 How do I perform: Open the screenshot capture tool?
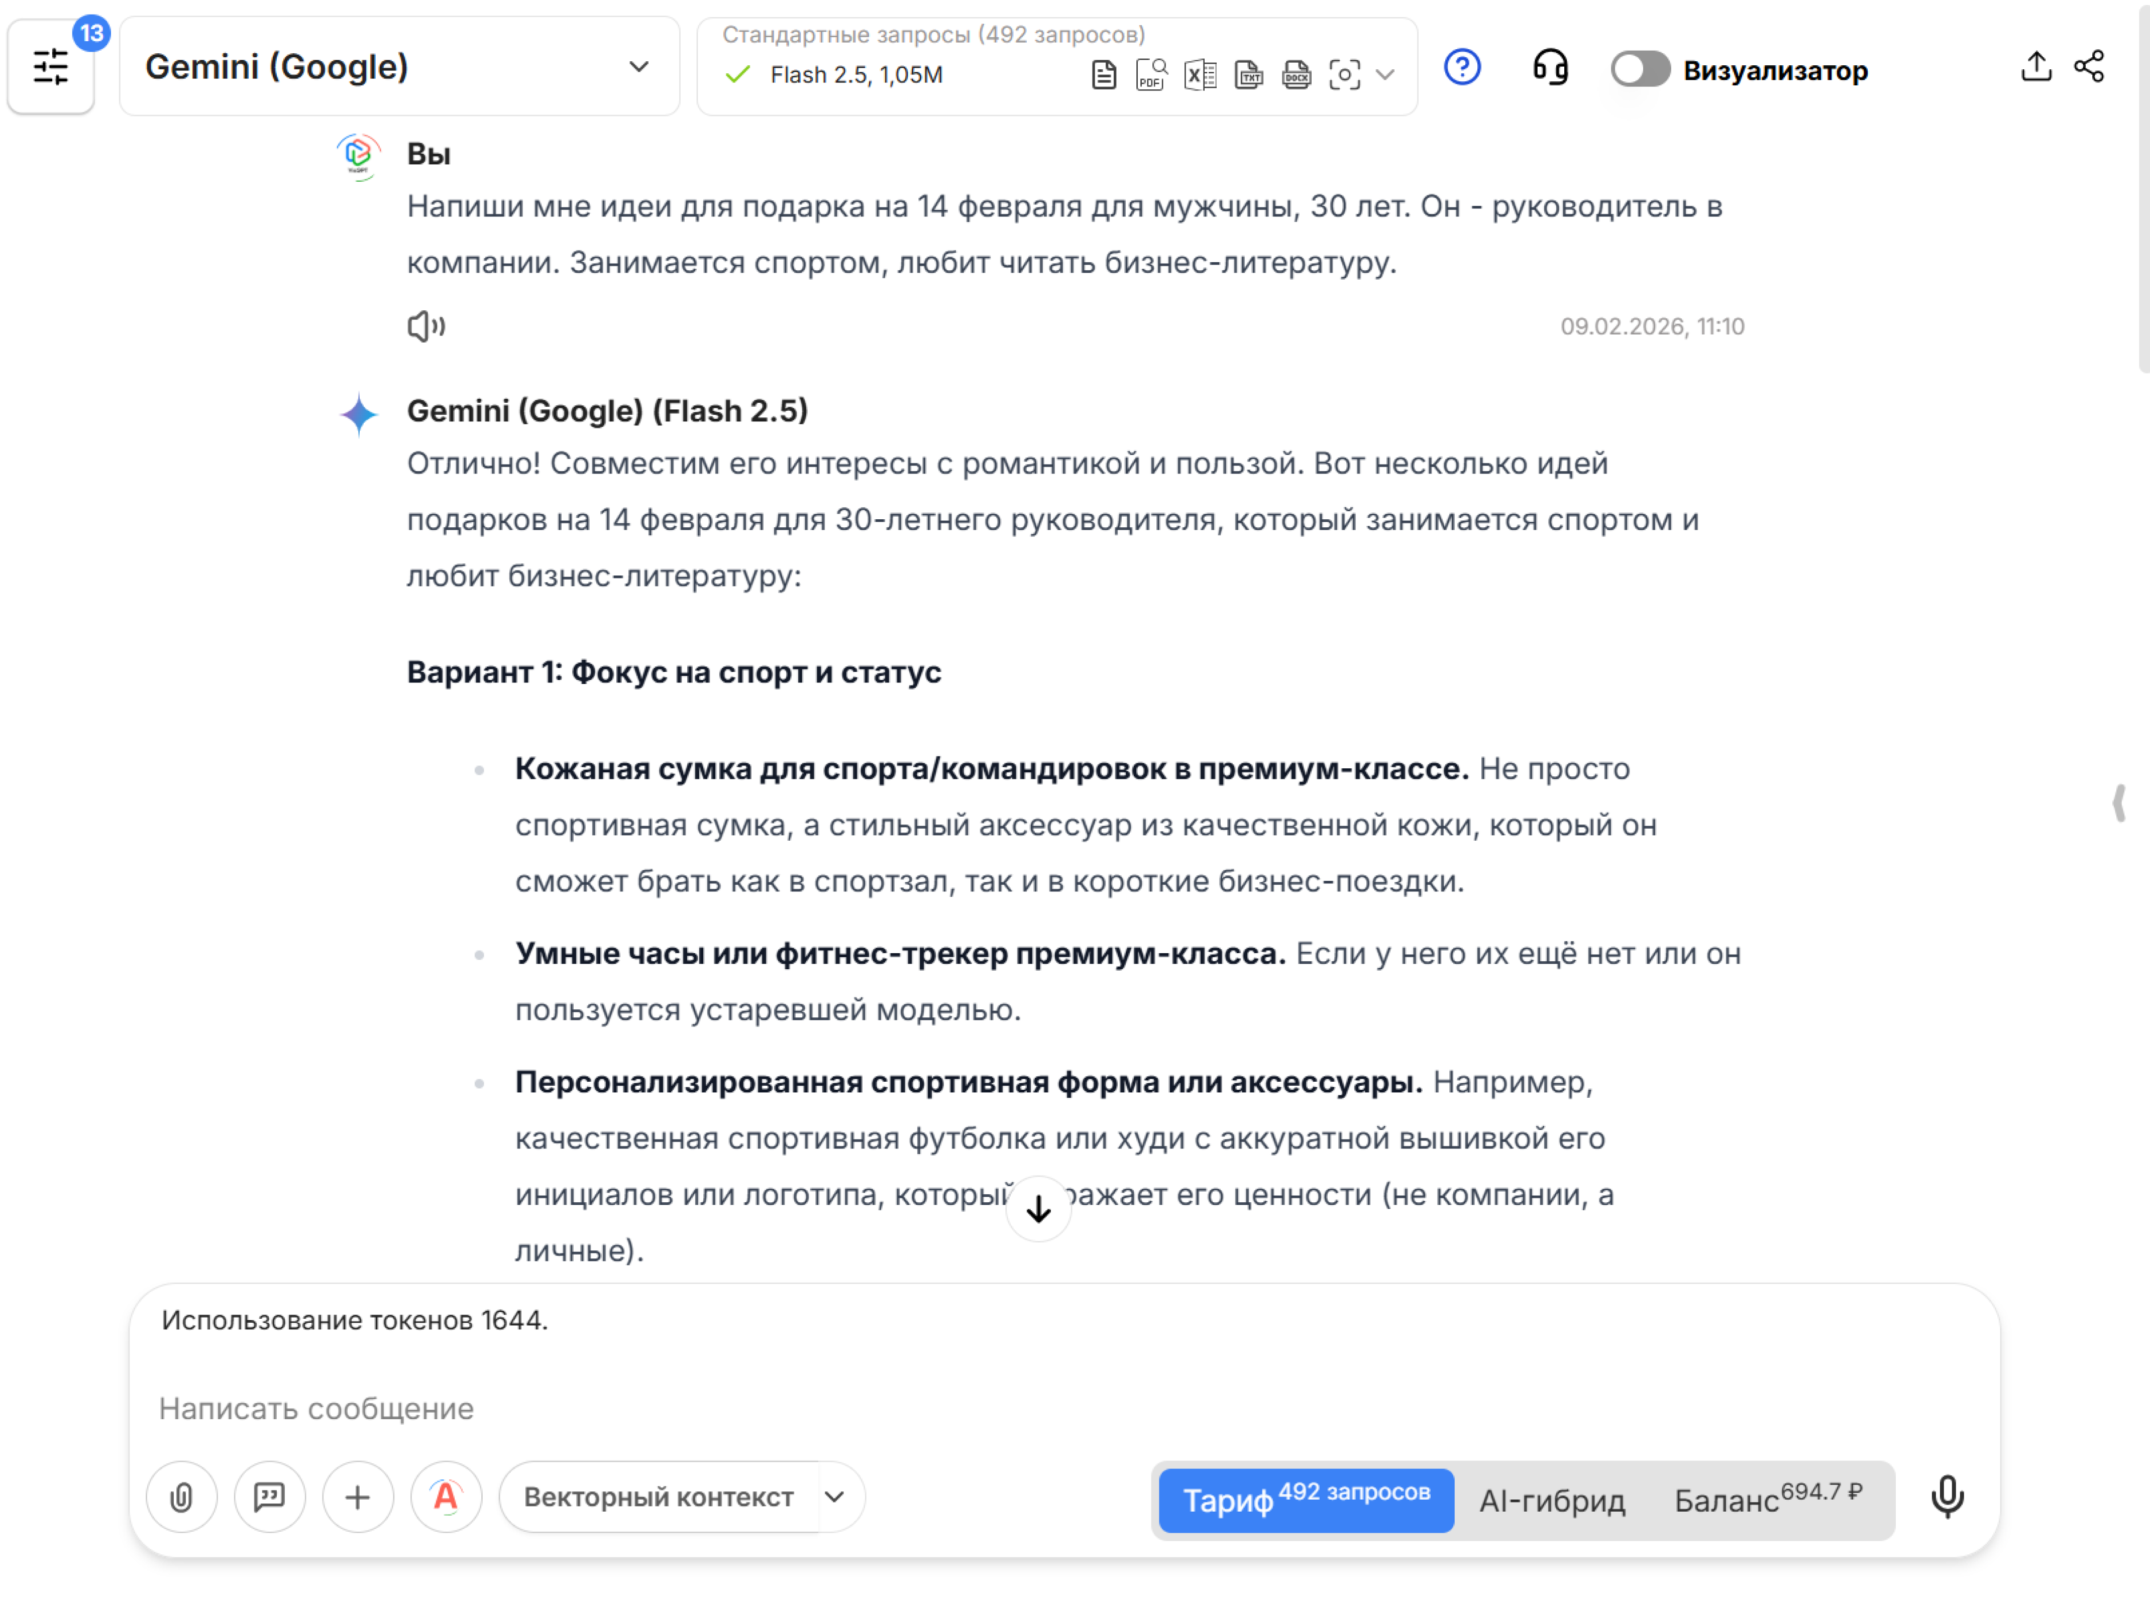click(1344, 74)
